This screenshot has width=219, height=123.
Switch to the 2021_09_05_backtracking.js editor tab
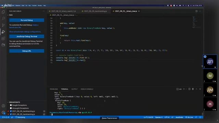pos(95,11)
